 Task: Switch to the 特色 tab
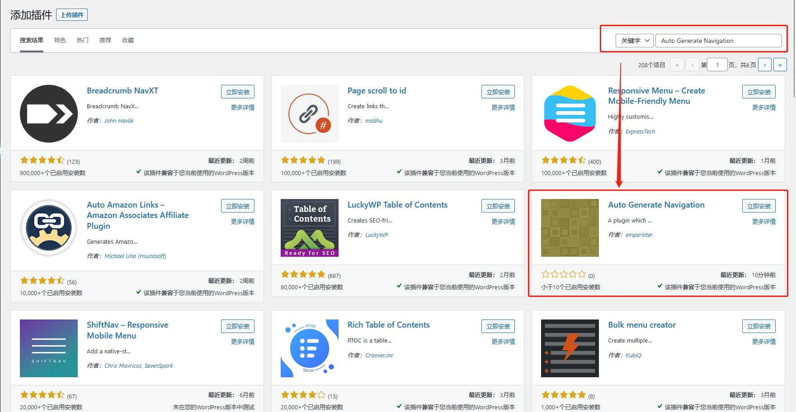[x=60, y=40]
